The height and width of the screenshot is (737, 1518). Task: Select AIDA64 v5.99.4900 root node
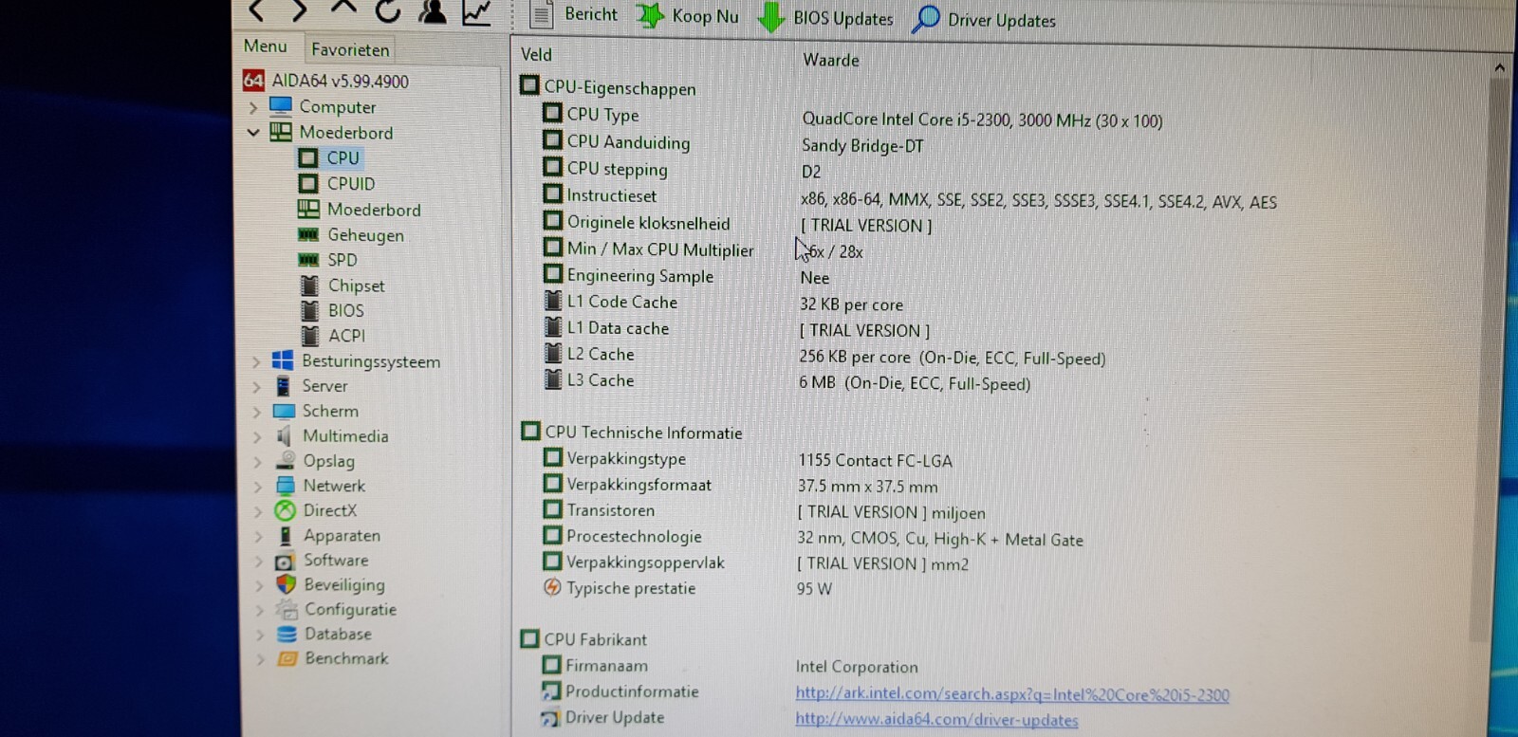(x=325, y=81)
